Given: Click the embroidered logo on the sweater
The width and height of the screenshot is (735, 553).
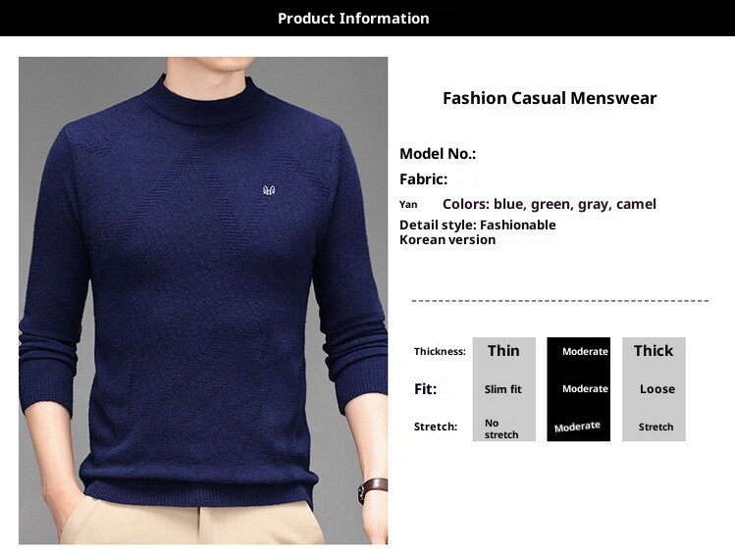Looking at the screenshot, I should coord(269,190).
